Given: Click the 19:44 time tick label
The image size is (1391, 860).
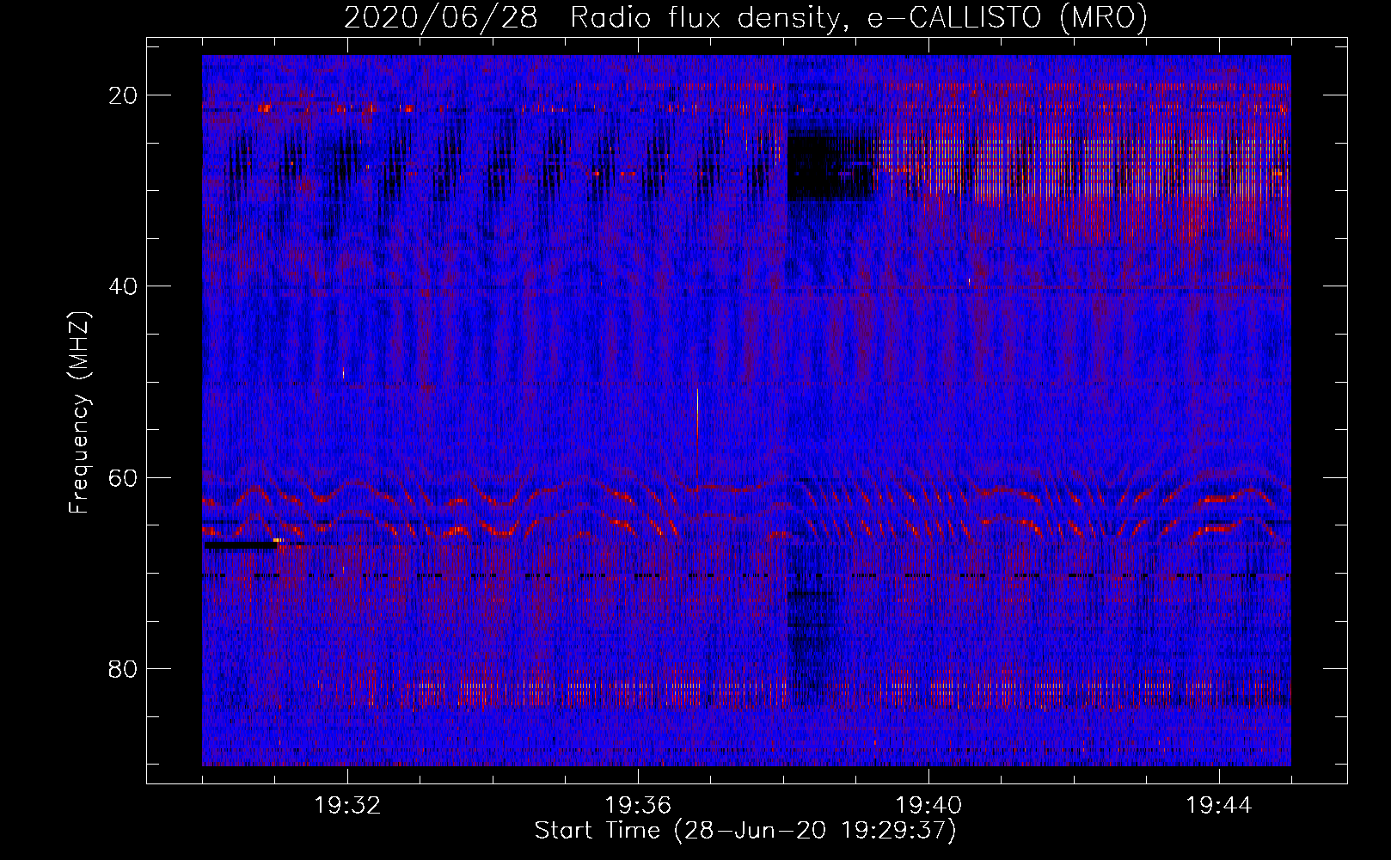Looking at the screenshot, I should (1219, 806).
